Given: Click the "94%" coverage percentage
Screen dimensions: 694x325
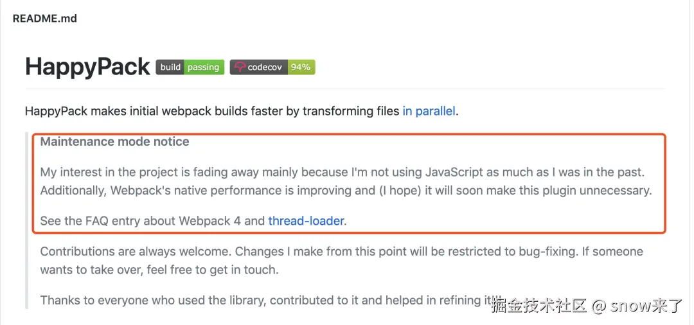Looking at the screenshot, I should (x=301, y=67).
